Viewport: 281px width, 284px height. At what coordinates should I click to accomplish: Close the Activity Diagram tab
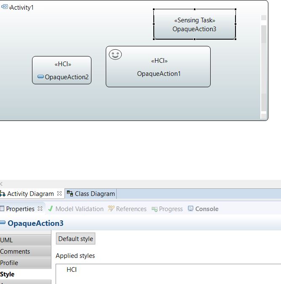point(59,193)
